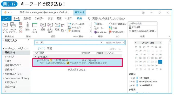The image size is (174, 95).
Task: Click Quick Step メンバーへ転送
Action: tap(76, 24)
